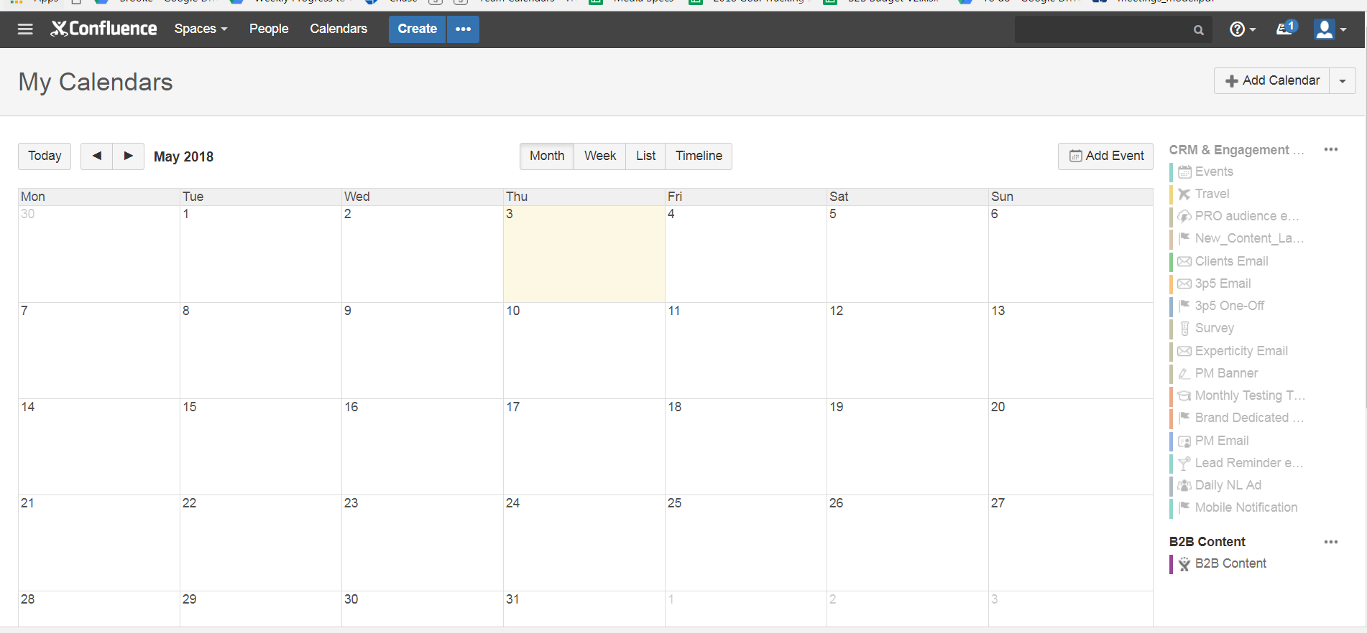Select the May 3 calendar cell
Image resolution: width=1367 pixels, height=633 pixels.
coord(584,254)
